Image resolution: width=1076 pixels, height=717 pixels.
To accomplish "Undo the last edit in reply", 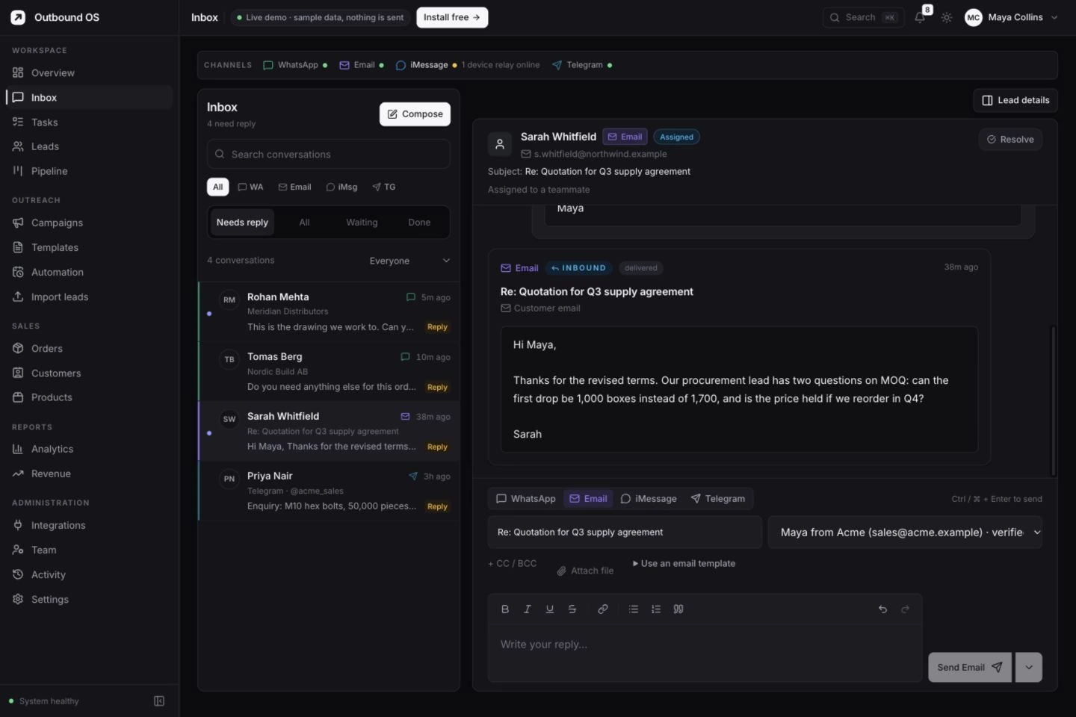I will 882,609.
